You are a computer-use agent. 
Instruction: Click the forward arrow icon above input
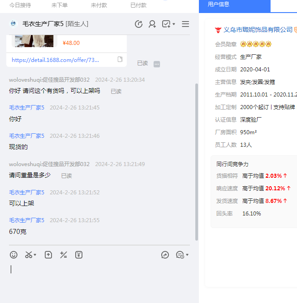(x=165, y=255)
